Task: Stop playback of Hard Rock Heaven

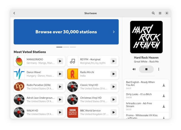Action: (146, 69)
